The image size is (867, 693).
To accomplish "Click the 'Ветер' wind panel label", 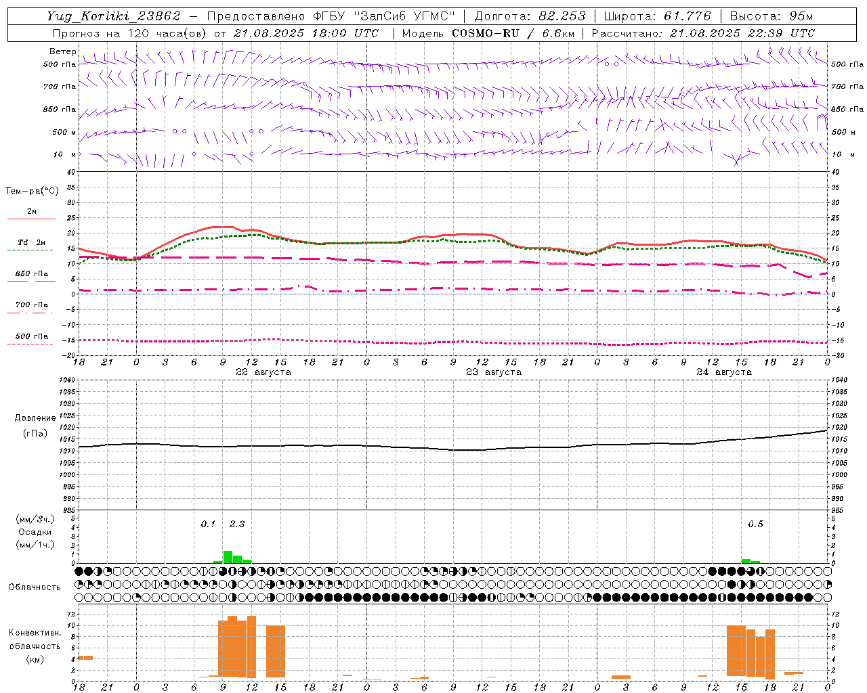I will tap(62, 51).
